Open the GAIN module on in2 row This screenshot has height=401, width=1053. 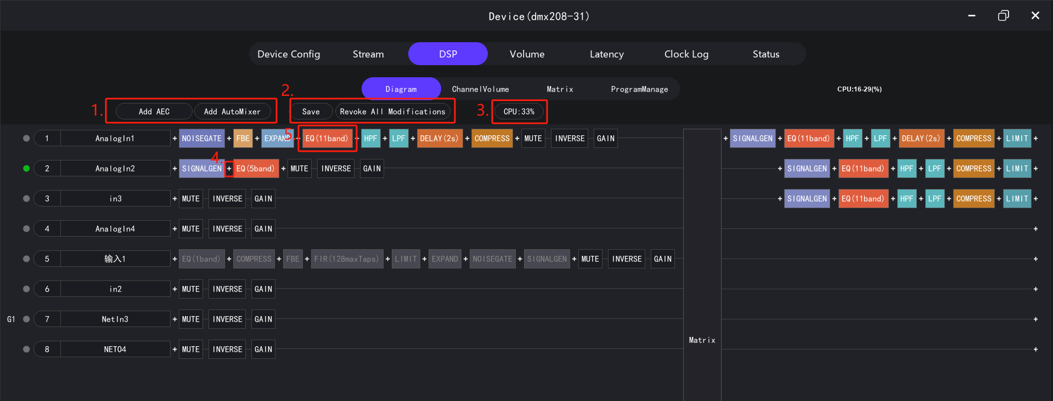[263, 289]
